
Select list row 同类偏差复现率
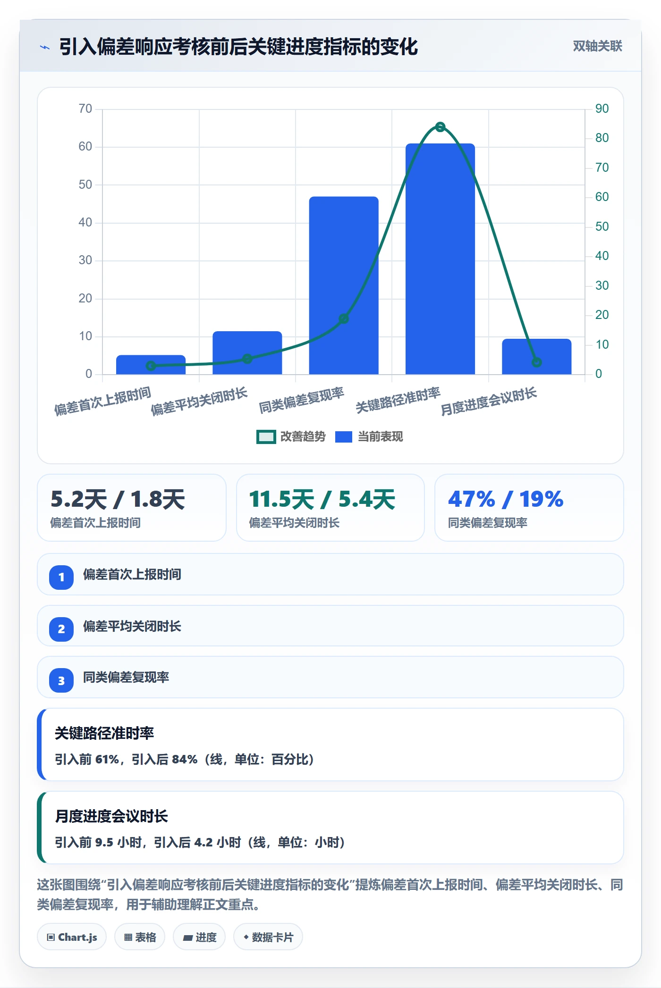tap(330, 677)
